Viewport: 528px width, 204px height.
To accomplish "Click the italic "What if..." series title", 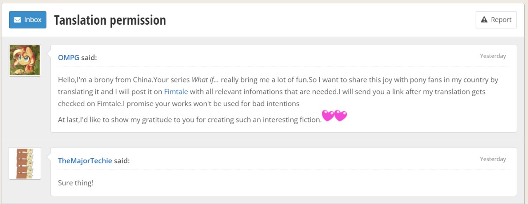I will pos(205,80).
